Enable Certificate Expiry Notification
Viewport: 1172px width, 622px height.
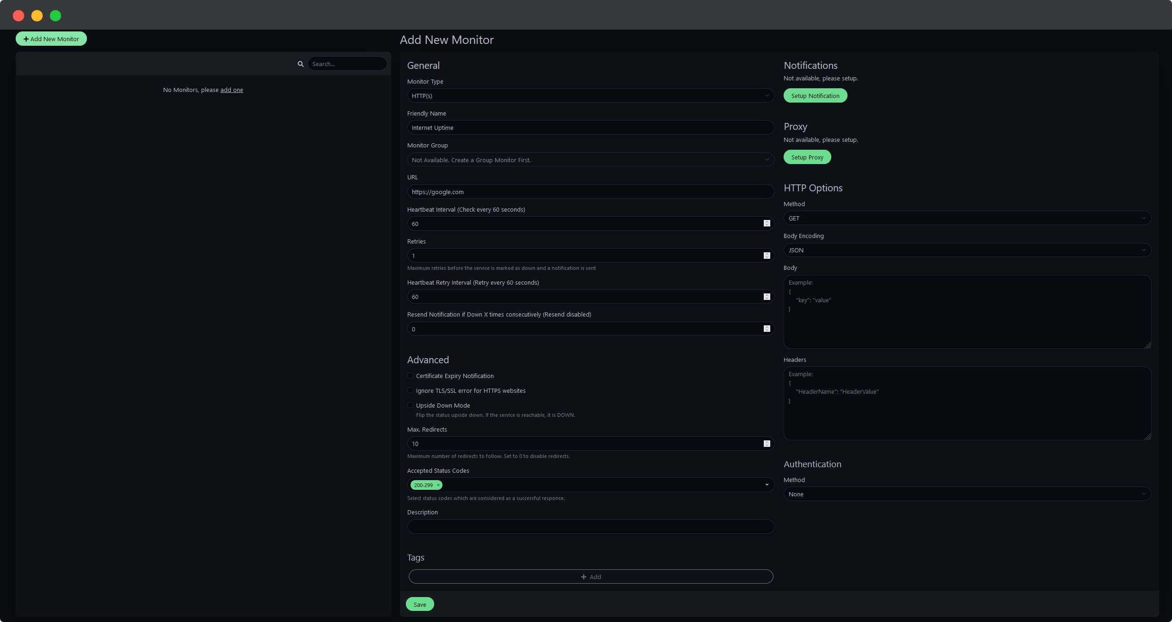410,376
